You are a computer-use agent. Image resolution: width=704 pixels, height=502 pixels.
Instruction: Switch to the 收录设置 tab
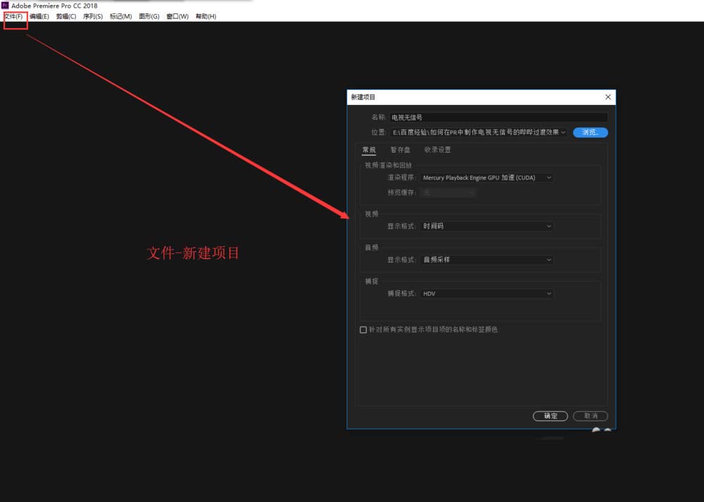437,150
